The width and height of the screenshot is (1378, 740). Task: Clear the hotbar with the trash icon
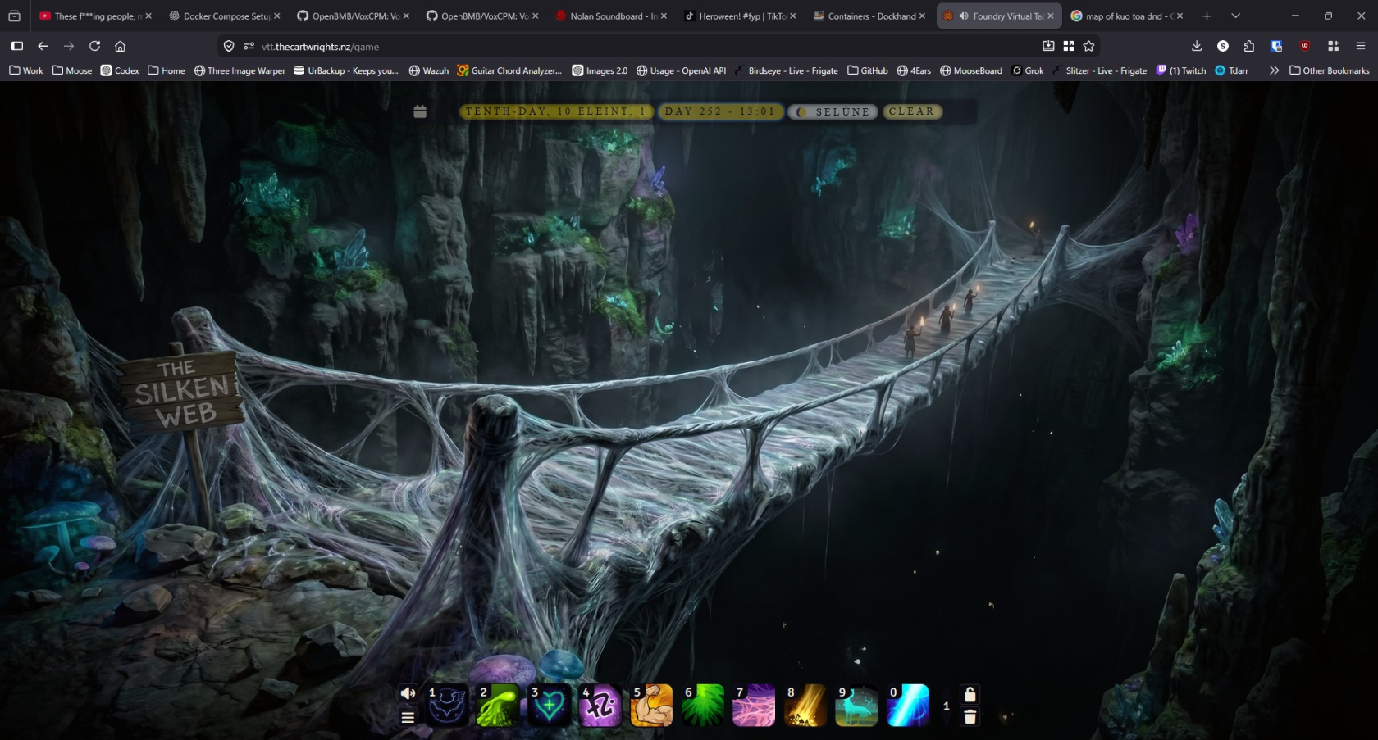(x=970, y=717)
